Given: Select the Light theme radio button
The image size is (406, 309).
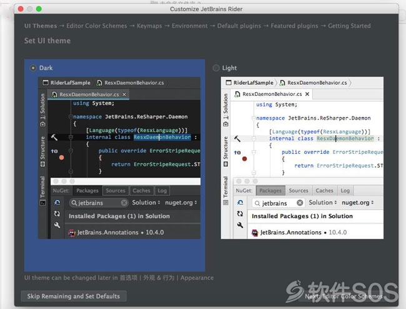Looking at the screenshot, I should [216, 68].
